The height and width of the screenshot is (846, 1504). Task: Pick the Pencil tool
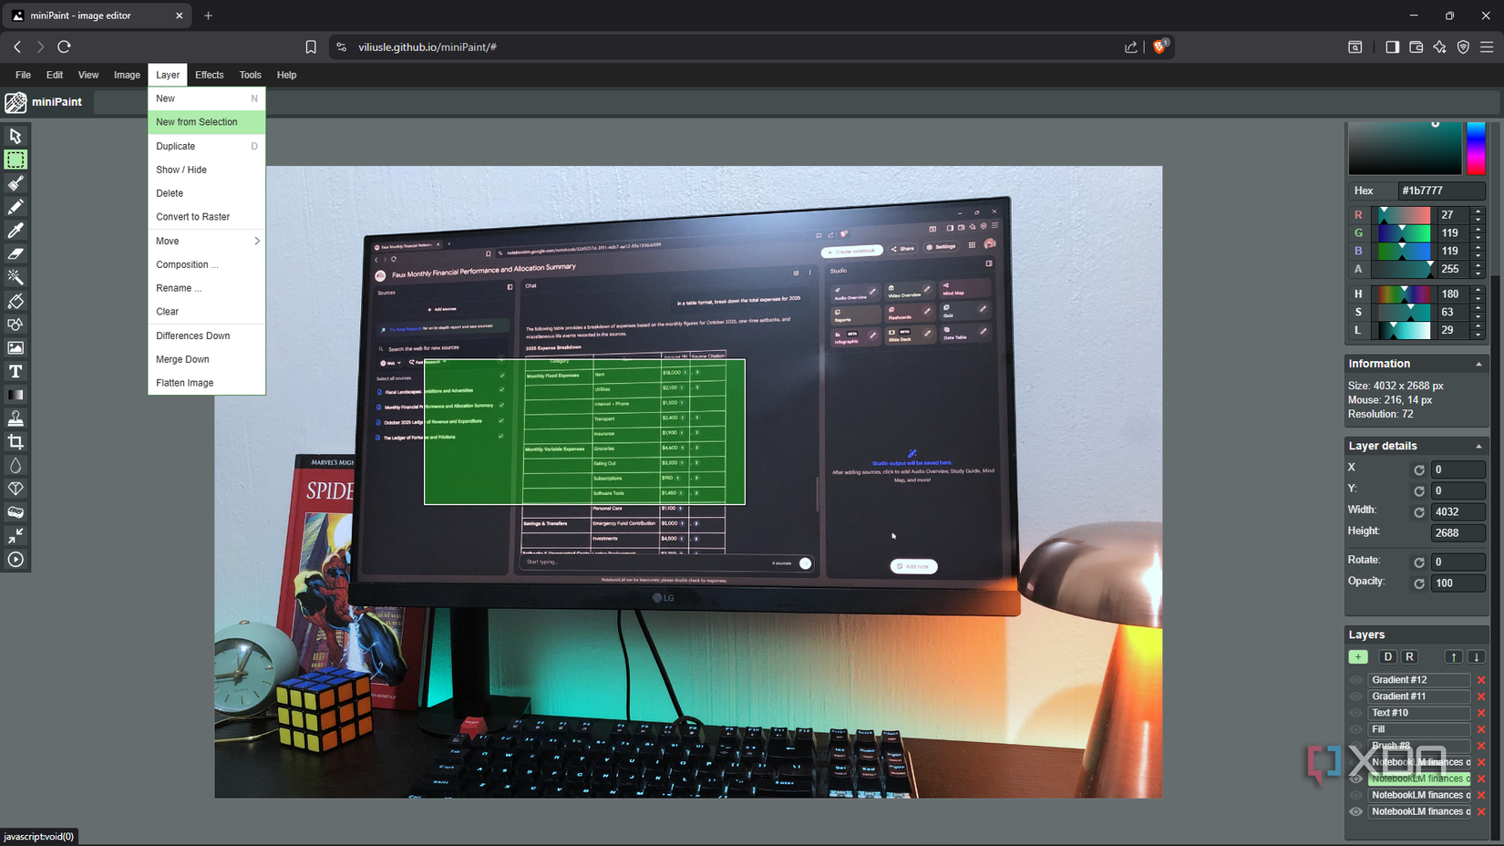coord(15,207)
